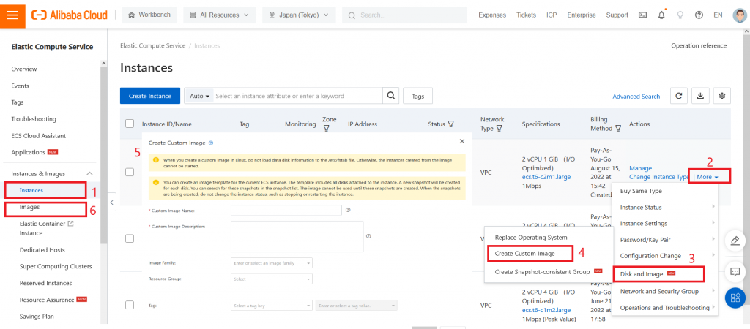The width and height of the screenshot is (750, 329).
Task: Close the Create Custom Image dialog
Action: [461, 141]
